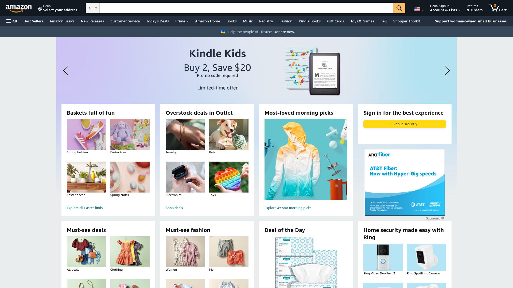Open the hamburger All menu
513x288 pixels.
(x=12, y=21)
